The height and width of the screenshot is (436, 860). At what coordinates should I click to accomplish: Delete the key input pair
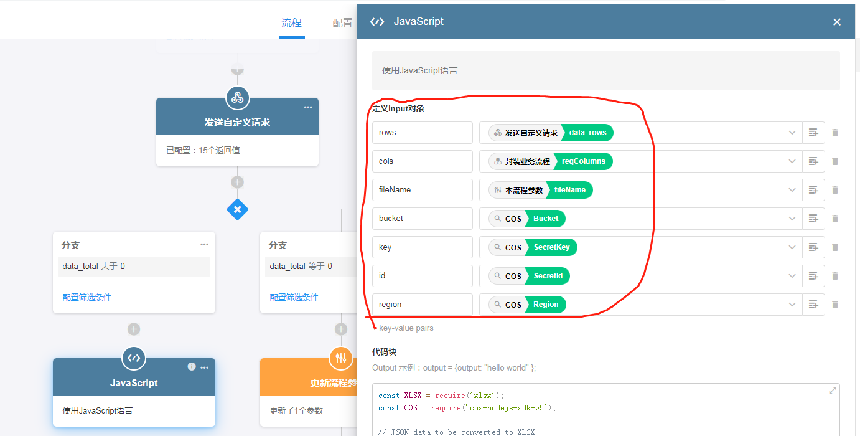point(835,247)
